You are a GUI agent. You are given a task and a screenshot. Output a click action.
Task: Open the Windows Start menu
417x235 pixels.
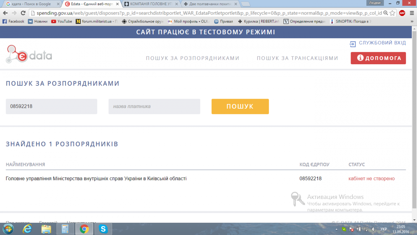click(8, 229)
